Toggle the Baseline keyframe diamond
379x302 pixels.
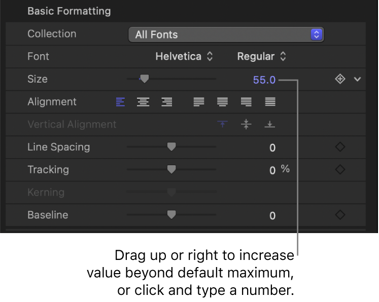pyautogui.click(x=340, y=215)
